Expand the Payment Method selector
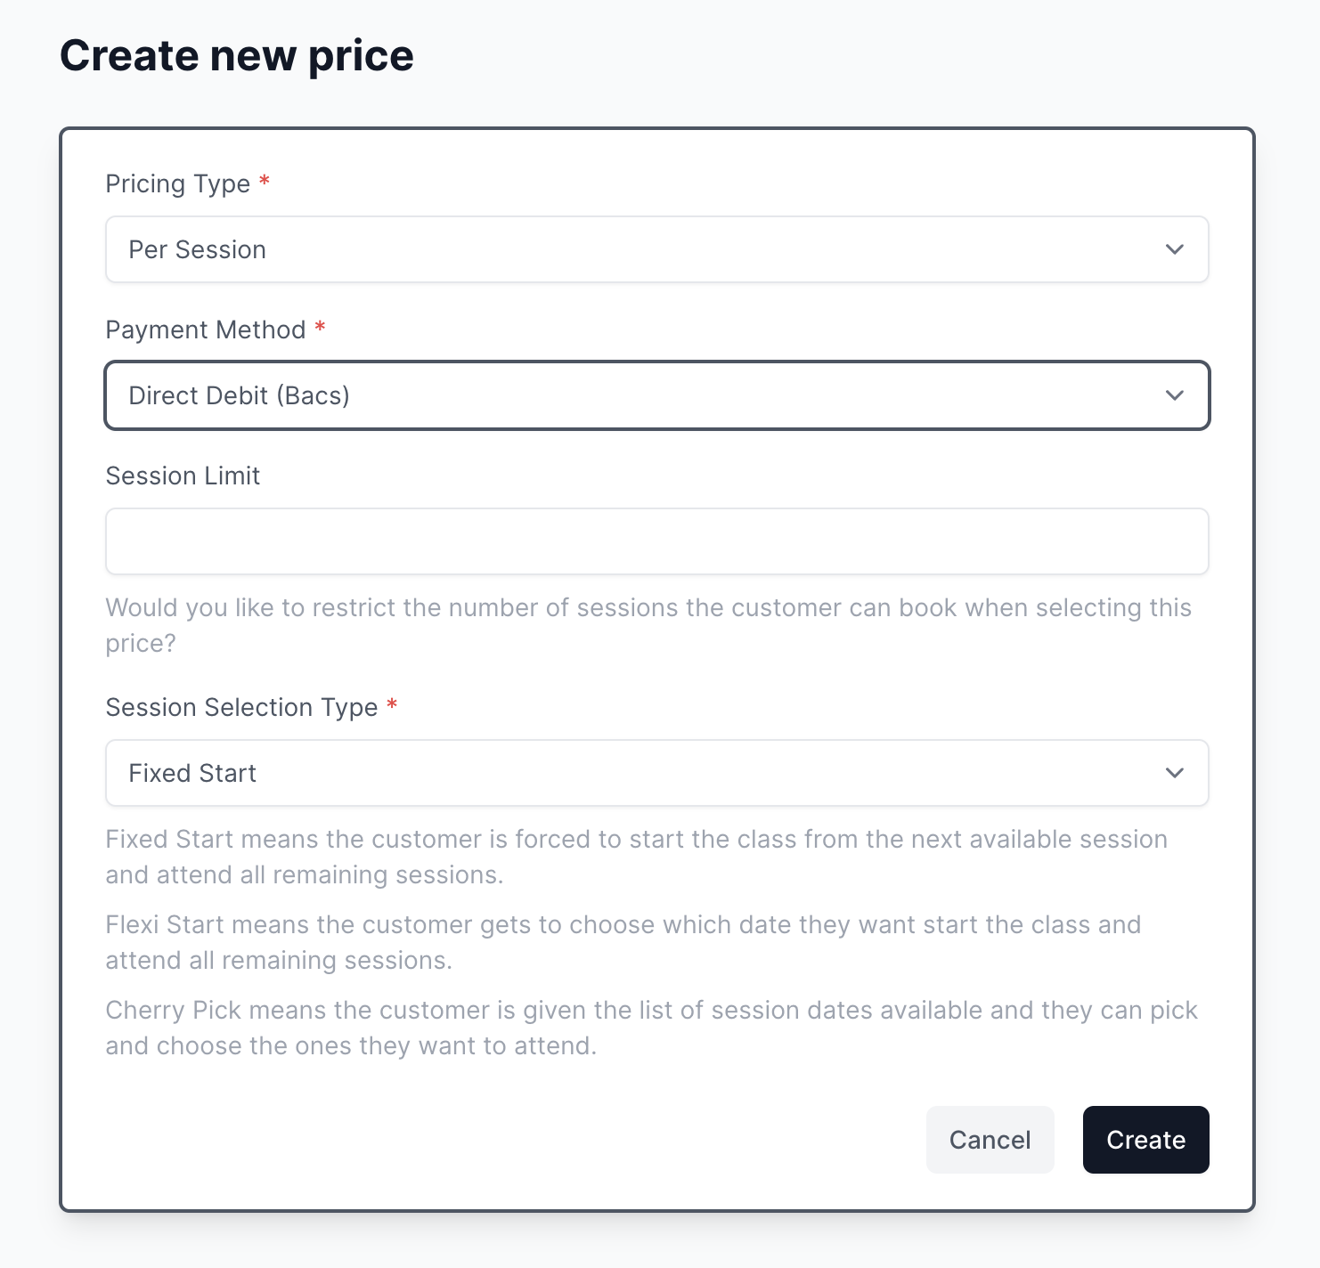The width and height of the screenshot is (1320, 1268). click(x=657, y=395)
